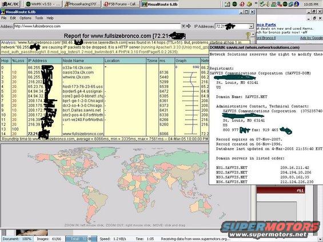The image size is (323, 242).
Task: Click the yellow question mark help icon
Action: [248, 36]
